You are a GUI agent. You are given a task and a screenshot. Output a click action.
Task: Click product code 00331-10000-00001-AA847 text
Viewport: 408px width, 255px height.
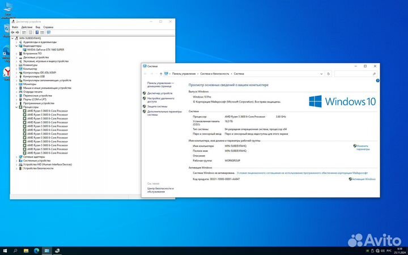225,179
